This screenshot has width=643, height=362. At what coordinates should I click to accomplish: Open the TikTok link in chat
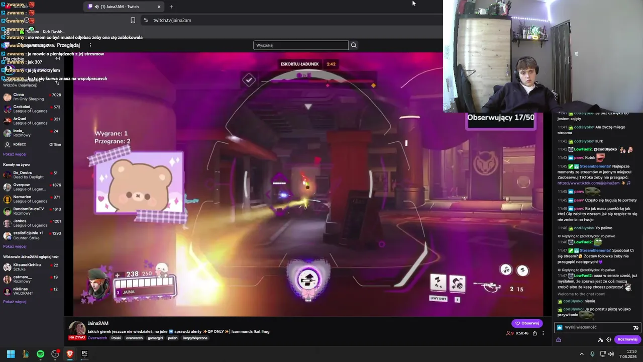588,183
